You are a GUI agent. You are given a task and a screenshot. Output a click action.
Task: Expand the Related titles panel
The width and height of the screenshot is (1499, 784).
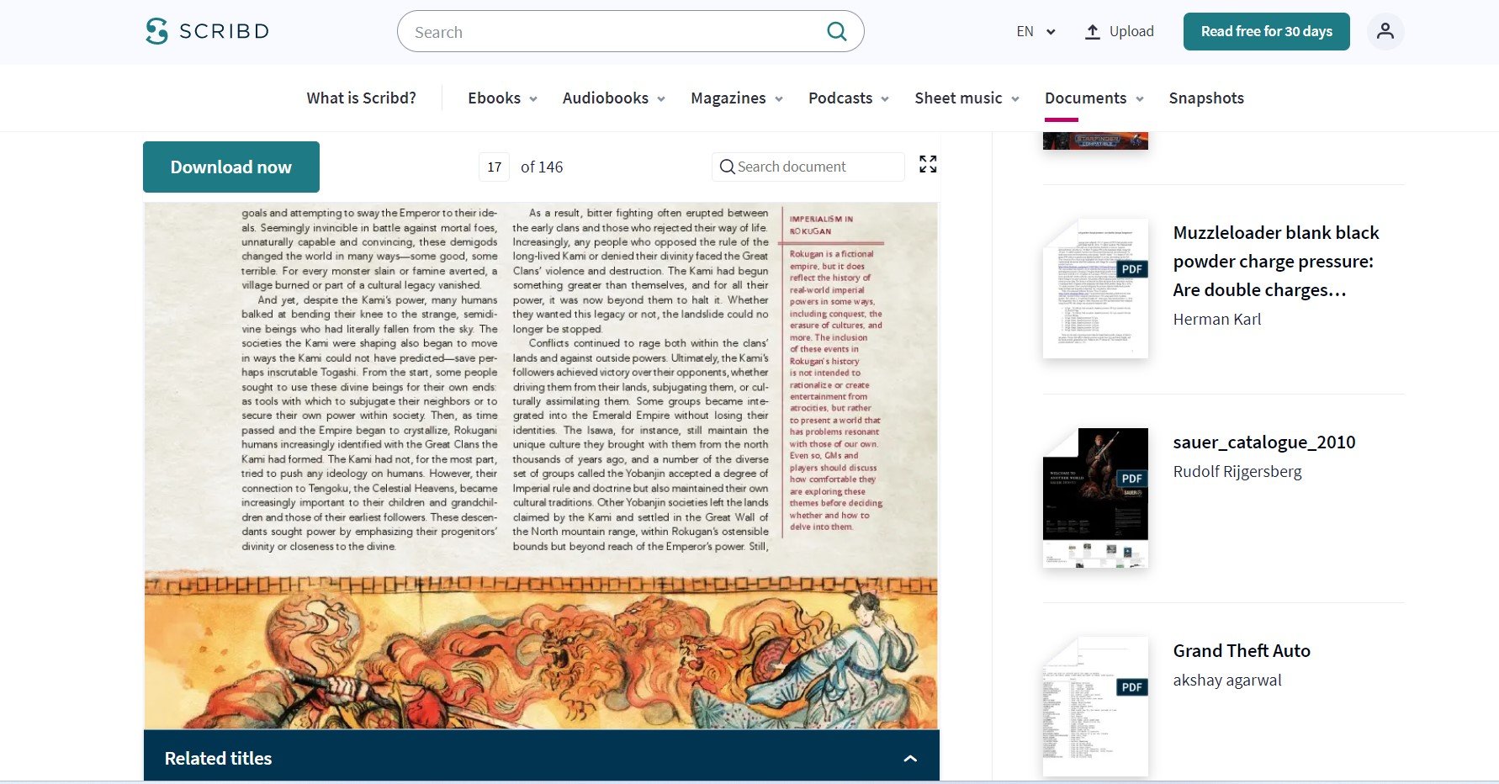click(x=909, y=758)
